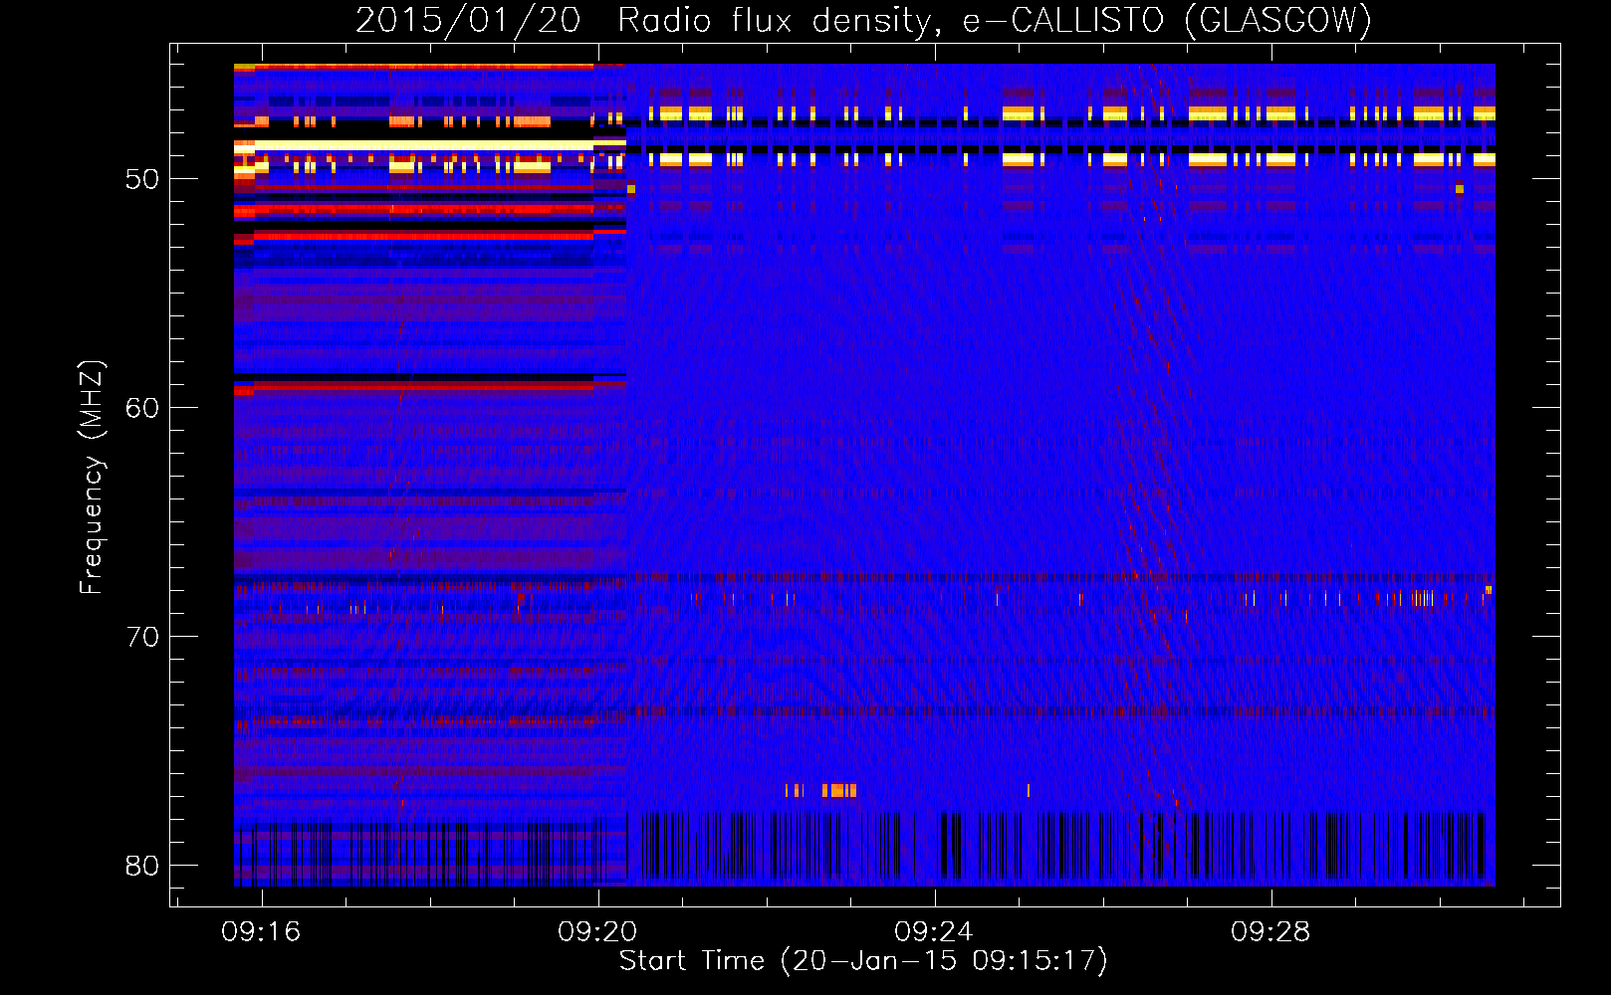Image resolution: width=1611 pixels, height=995 pixels.
Task: Select the Frequency (MHZ) axis label
Action: coord(91,478)
